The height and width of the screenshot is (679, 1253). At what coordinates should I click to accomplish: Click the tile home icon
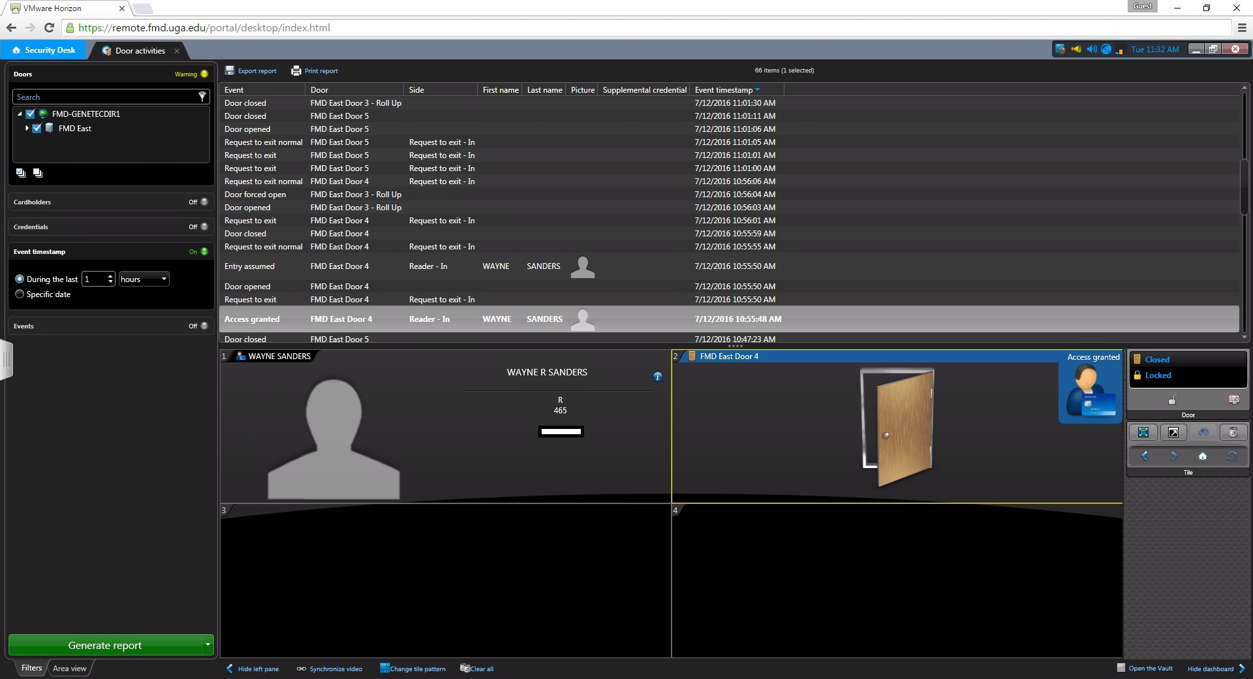[x=1202, y=456]
